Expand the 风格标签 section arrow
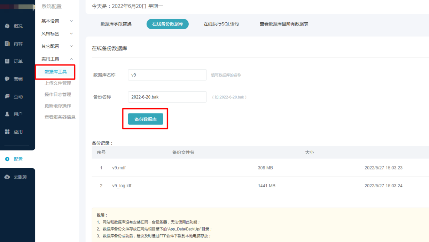This screenshot has width=429, height=242. [71, 34]
